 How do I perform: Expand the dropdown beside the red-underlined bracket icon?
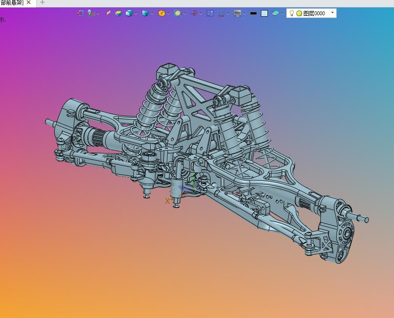point(228,14)
